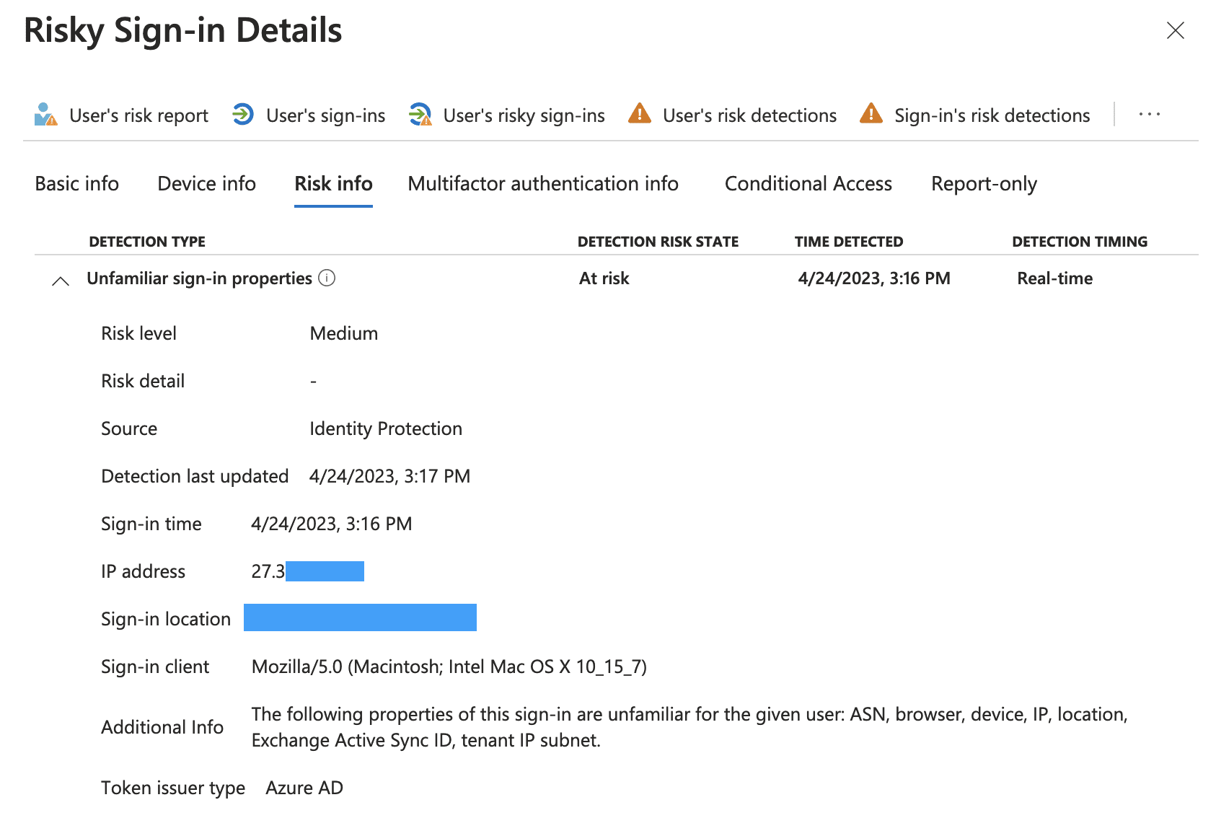1216x818 pixels.
Task: Collapse the Unfamiliar sign-in properties row
Action: (61, 281)
